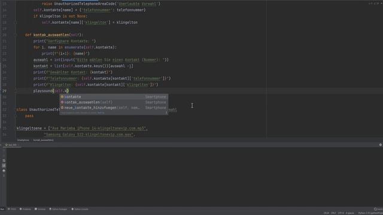Open the Terminal tool window
Viewport: 383px width, 215px height.
coord(40,209)
